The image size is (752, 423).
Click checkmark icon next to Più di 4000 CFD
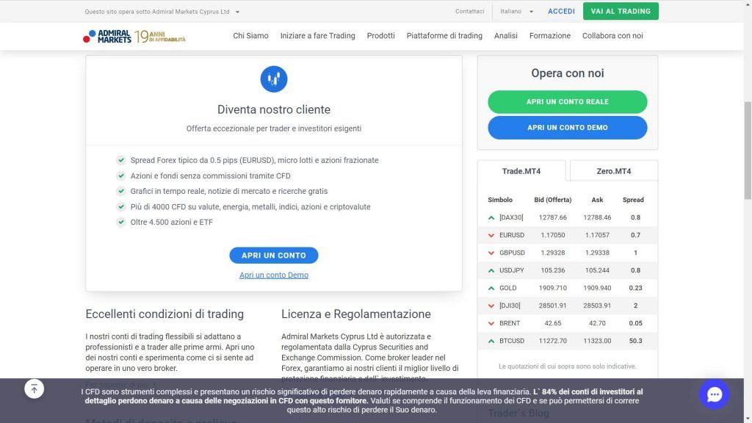coord(121,206)
